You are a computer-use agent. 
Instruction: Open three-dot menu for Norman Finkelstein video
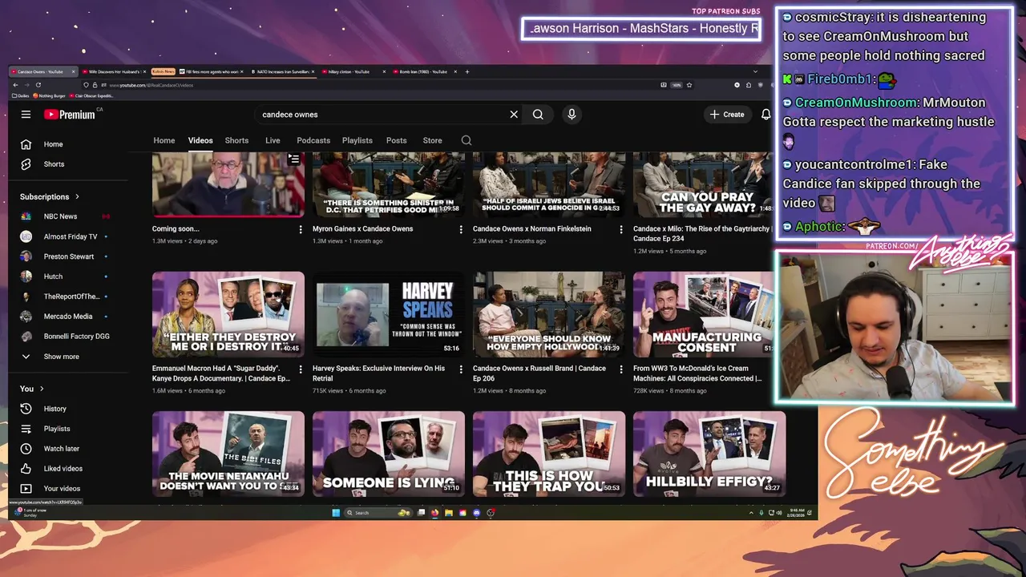click(620, 229)
